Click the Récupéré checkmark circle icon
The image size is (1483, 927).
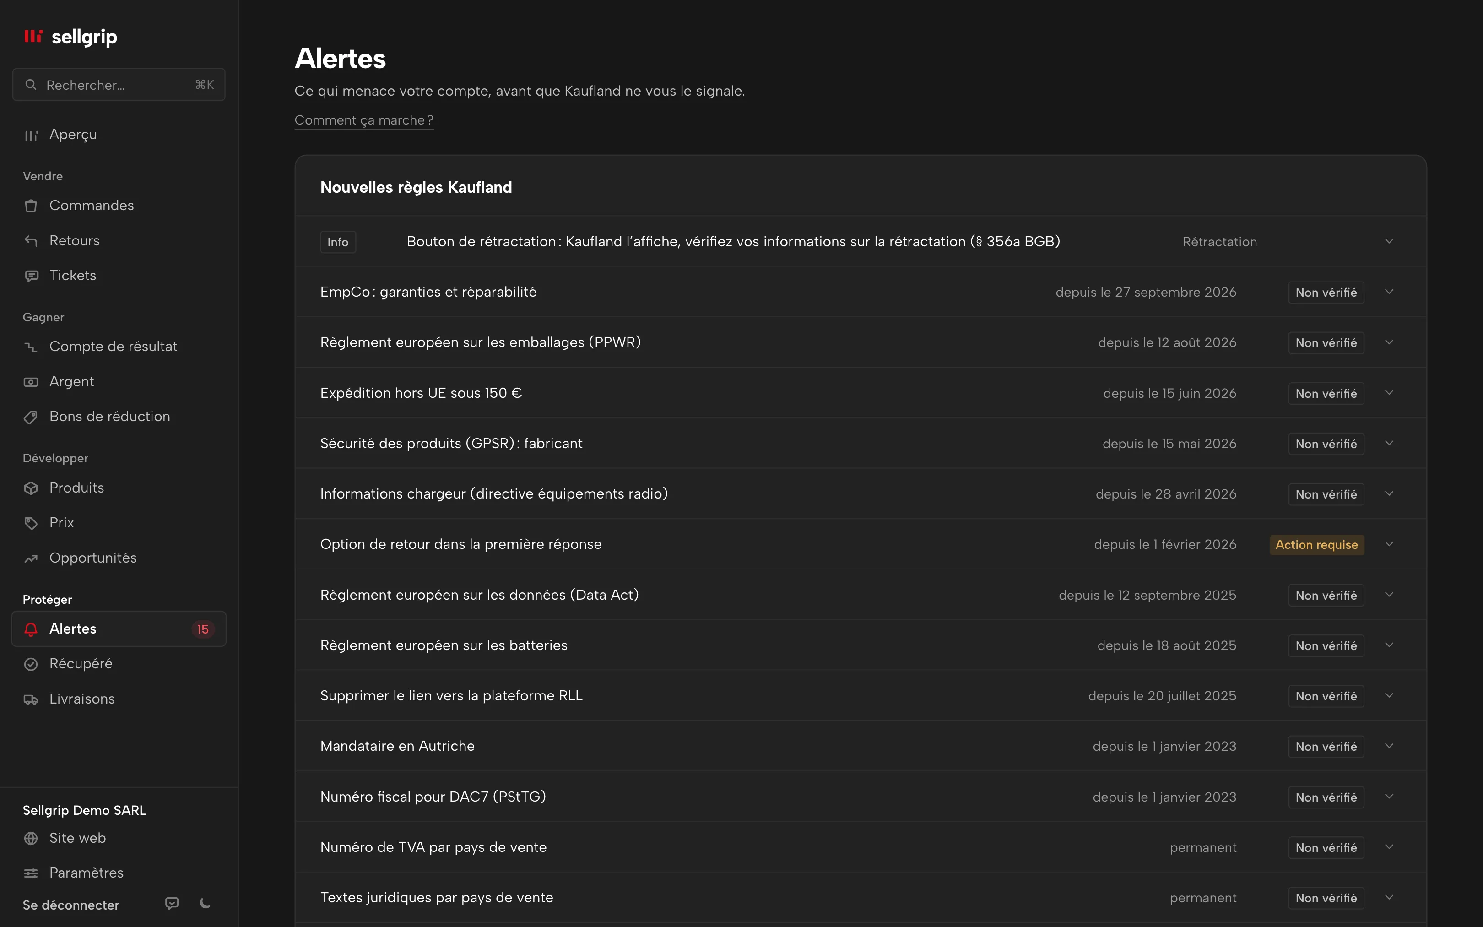(x=31, y=664)
